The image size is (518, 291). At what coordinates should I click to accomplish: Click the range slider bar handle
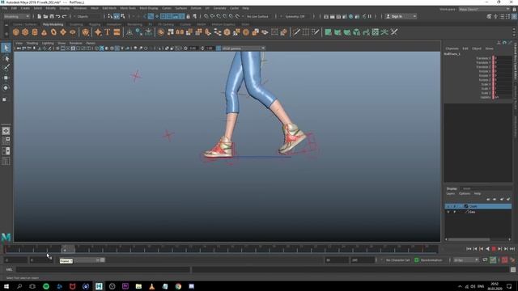pos(103,260)
